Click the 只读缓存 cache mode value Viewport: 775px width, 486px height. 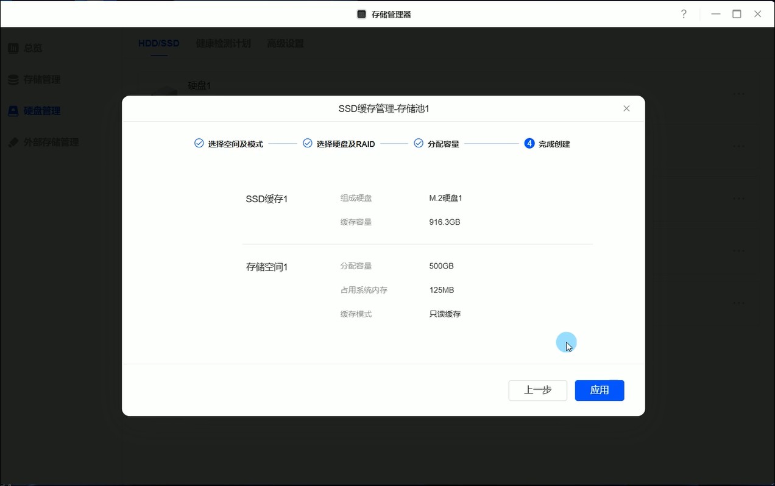click(x=445, y=314)
